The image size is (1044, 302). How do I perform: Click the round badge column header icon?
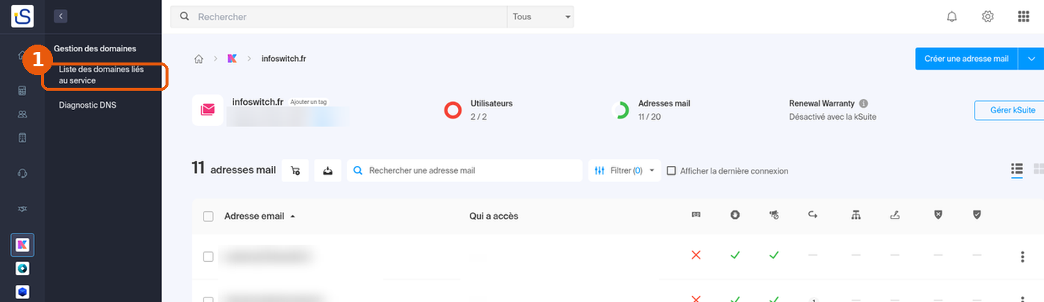coord(735,215)
